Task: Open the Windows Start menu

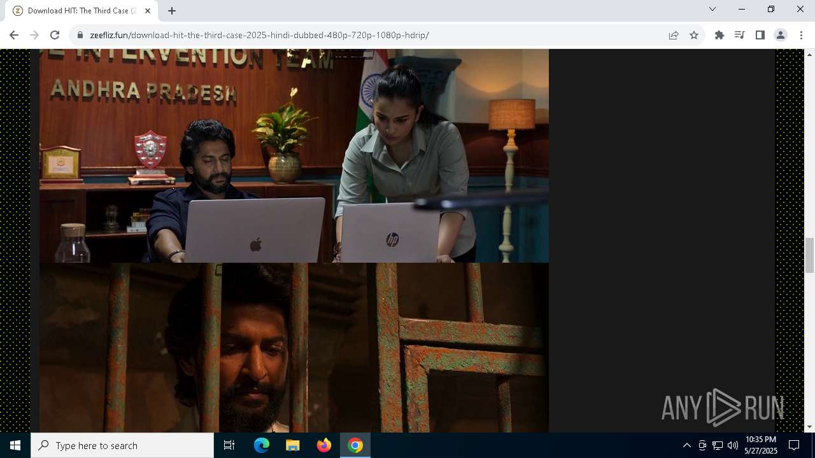Action: coord(15,445)
